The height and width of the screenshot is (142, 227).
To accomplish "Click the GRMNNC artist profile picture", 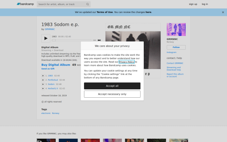I will [x=176, y=30].
